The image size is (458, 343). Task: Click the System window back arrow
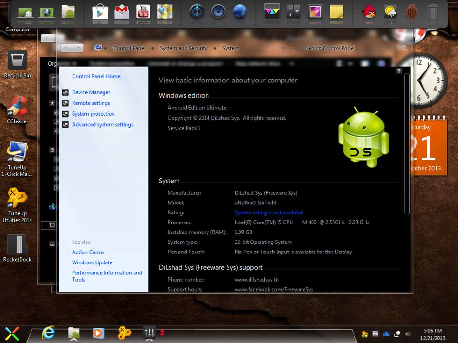click(x=66, y=48)
